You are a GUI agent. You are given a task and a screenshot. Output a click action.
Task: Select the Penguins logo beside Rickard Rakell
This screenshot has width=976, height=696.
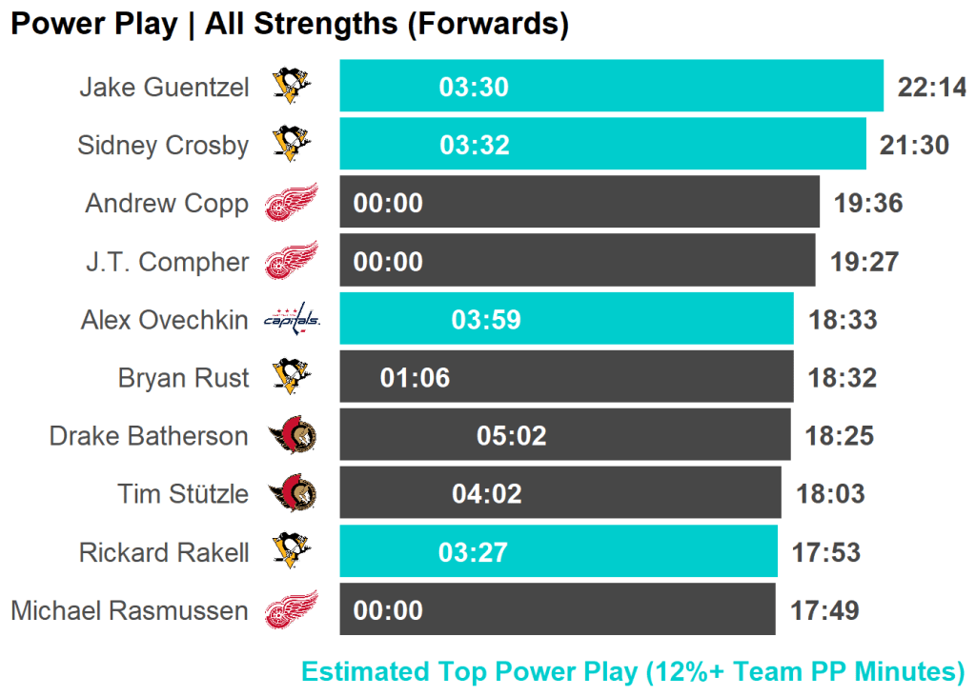tap(292, 551)
